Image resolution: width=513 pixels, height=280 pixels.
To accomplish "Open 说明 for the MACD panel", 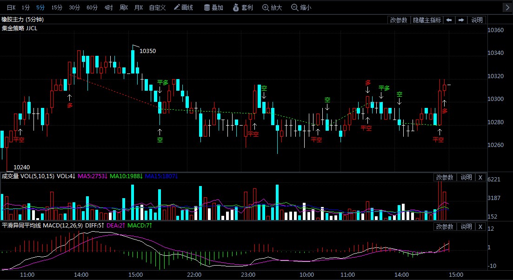I will pyautogui.click(x=466, y=227).
